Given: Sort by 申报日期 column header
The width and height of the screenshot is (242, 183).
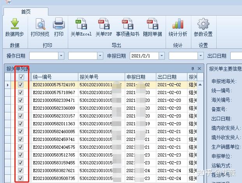Looking at the screenshot, I should tap(140, 77).
